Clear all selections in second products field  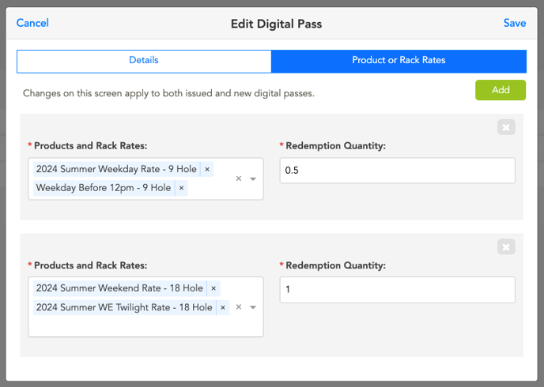coord(239,307)
